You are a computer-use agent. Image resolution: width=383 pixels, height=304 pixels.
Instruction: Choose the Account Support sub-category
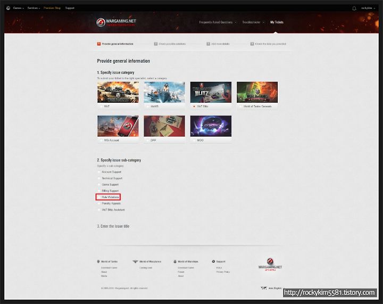(x=109, y=172)
